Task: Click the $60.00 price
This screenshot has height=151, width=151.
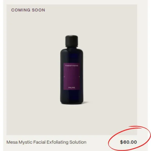Action: pos(128,142)
